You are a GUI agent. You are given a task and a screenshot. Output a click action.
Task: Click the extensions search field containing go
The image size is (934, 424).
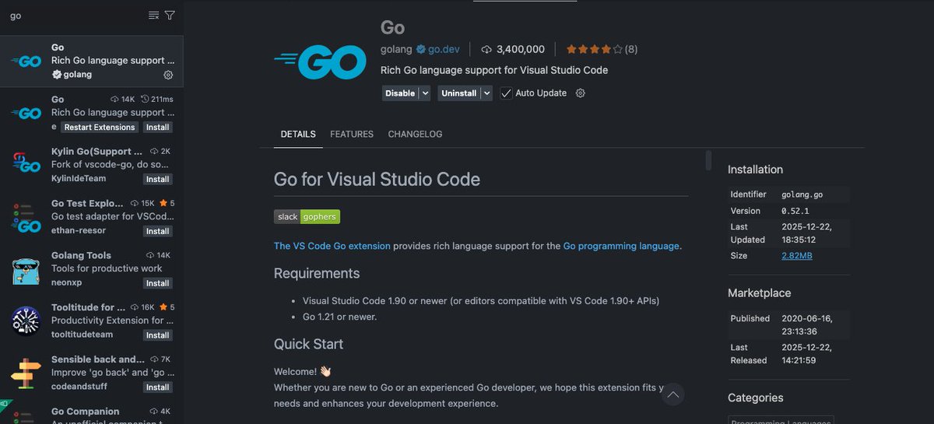point(74,16)
